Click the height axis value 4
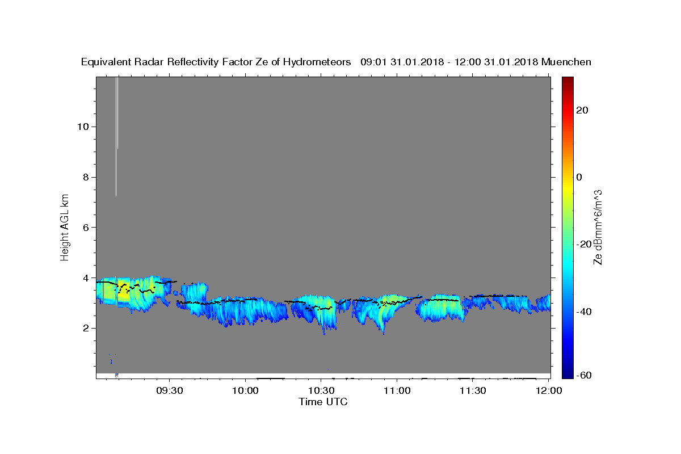Viewport: 681px width, 454px height. click(x=86, y=278)
